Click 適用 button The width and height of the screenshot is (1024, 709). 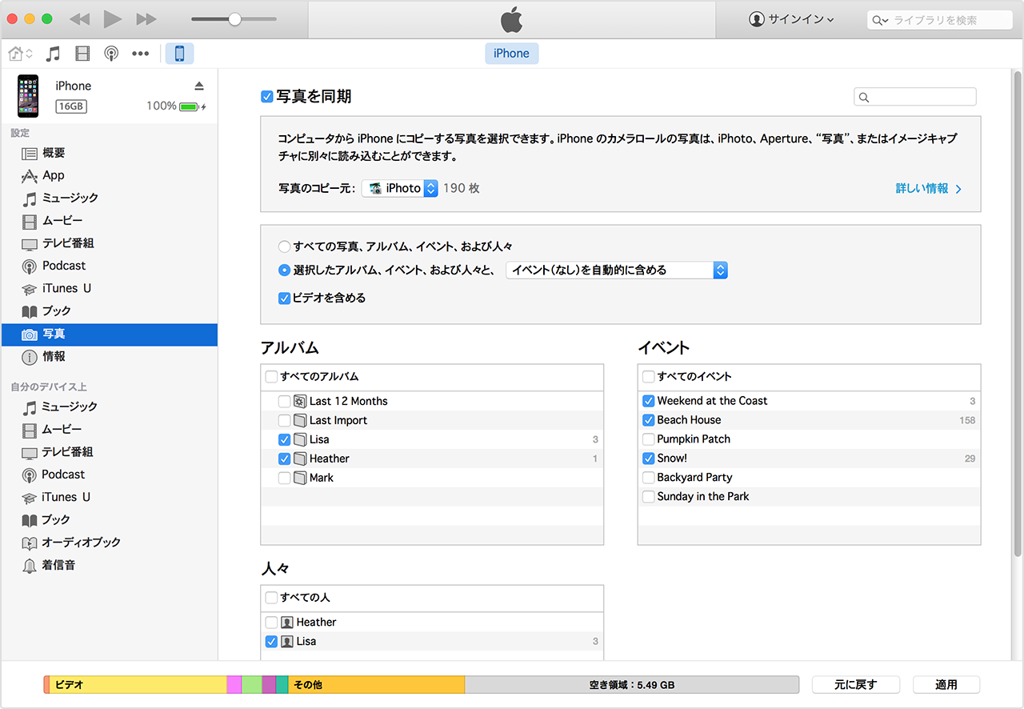click(946, 685)
